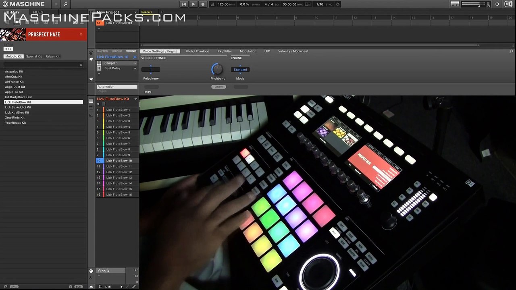
Task: Toggle the audio engine power icon
Action: click(497, 4)
